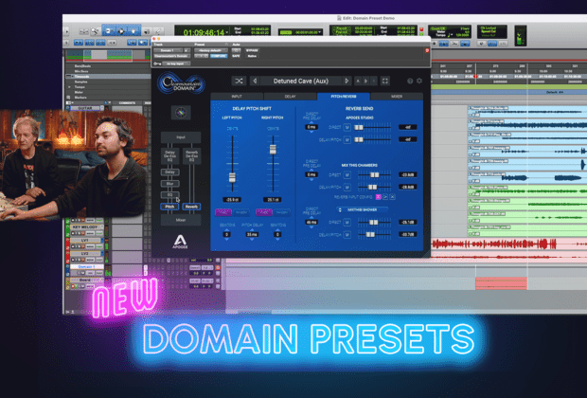The width and height of the screenshot is (587, 398).
Task: Go to the next preset arrow
Action: 347,81
